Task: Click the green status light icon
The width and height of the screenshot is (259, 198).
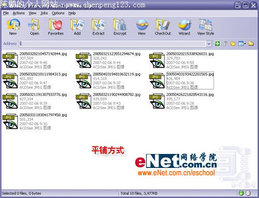Action: (x=241, y=193)
